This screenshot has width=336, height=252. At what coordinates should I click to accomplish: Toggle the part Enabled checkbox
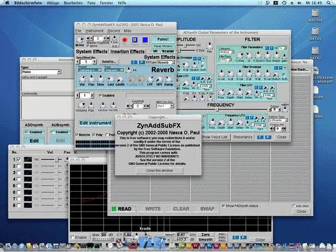click(x=101, y=96)
